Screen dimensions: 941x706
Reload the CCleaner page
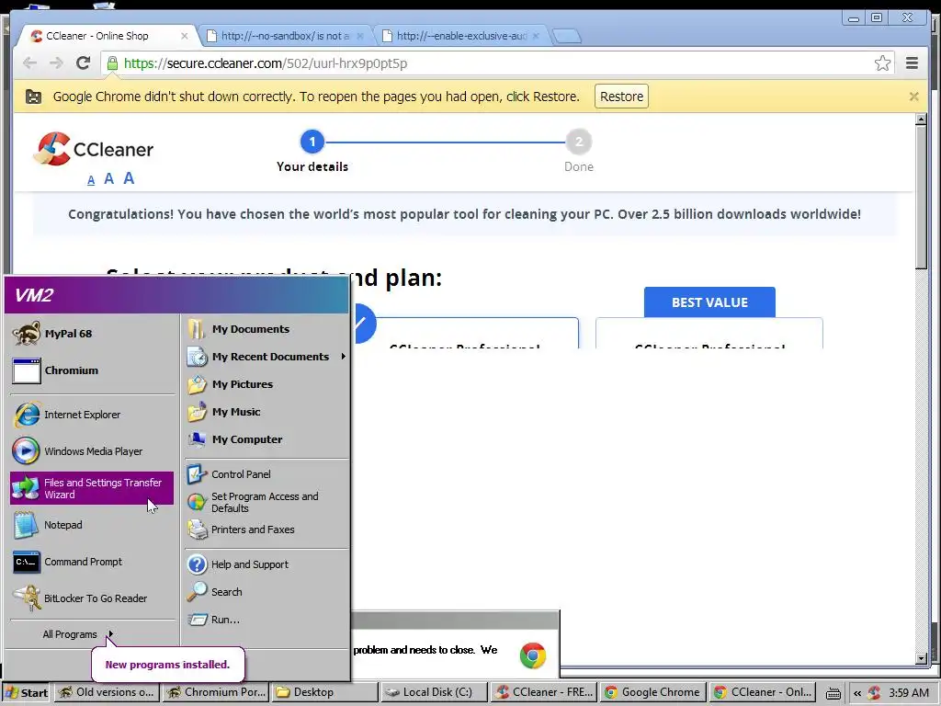click(x=84, y=63)
